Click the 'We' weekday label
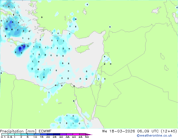This screenshot has width=178, height=138. point(104,131)
